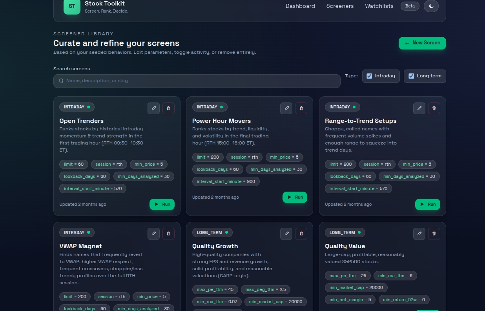Click the magnifier icon in search bar
The image size is (485, 311).
[61, 80]
